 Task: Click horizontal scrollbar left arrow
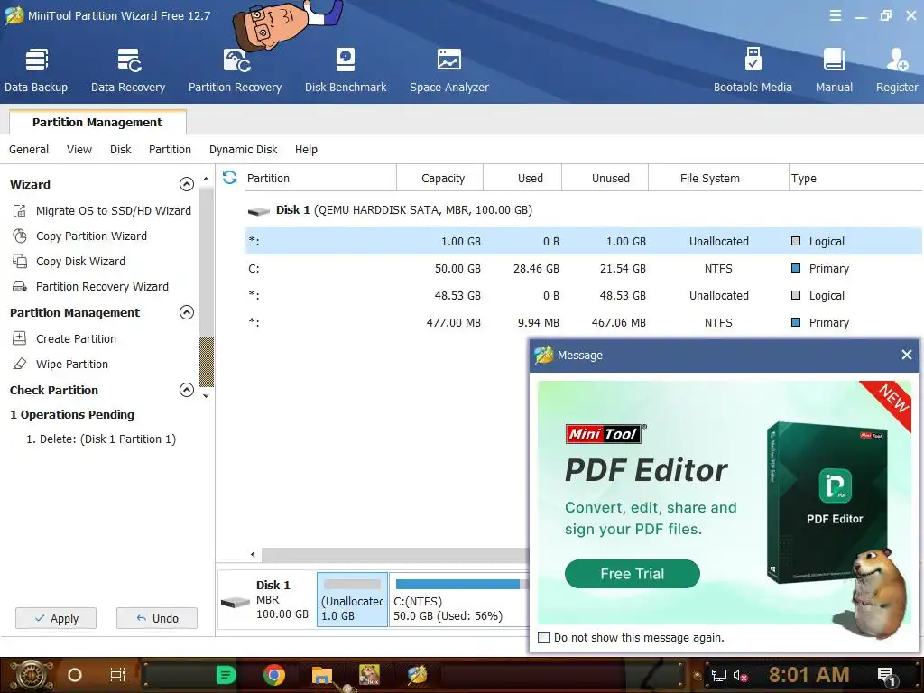tap(253, 554)
